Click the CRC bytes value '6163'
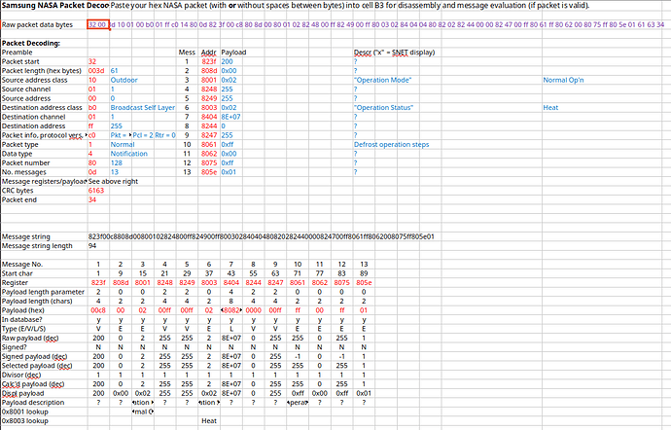This screenshot has height=430, width=671. pyautogui.click(x=96, y=191)
